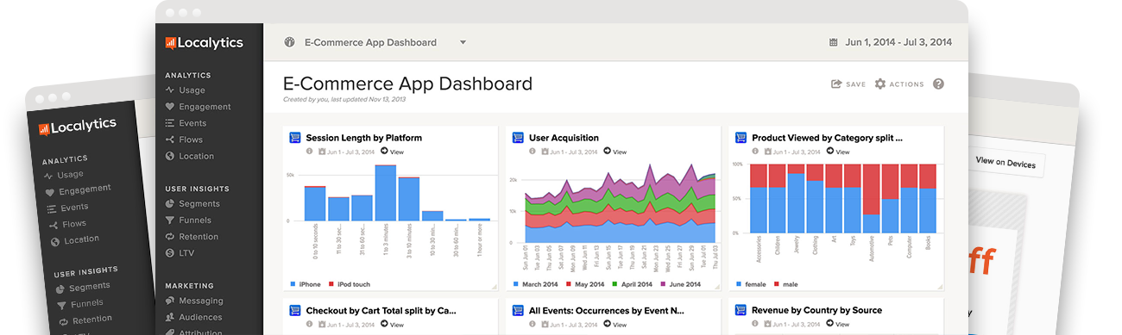The height and width of the screenshot is (335, 1122).
Task: Select Retention in the front window sidebar
Action: [192, 237]
